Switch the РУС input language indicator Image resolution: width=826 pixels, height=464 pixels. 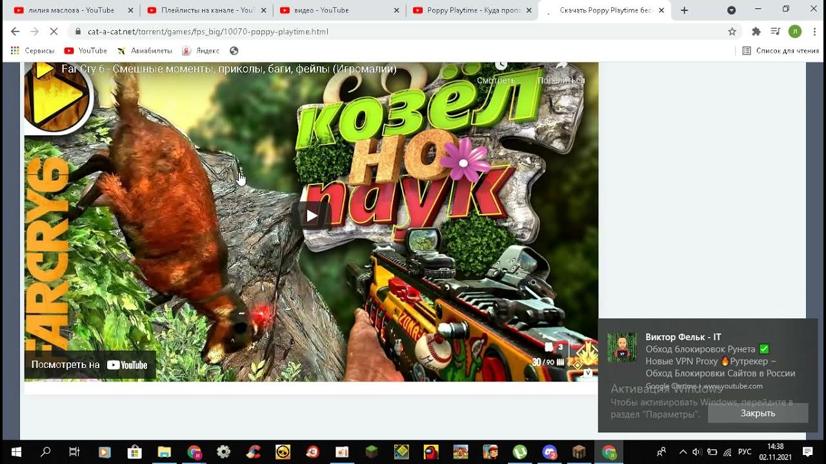[x=745, y=452]
